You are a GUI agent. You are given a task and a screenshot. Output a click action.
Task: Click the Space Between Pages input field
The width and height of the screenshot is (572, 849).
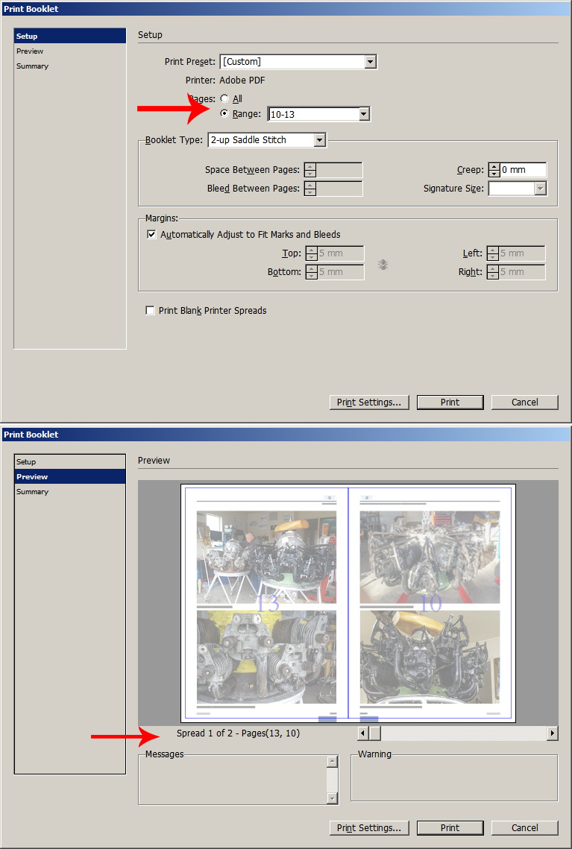click(339, 170)
